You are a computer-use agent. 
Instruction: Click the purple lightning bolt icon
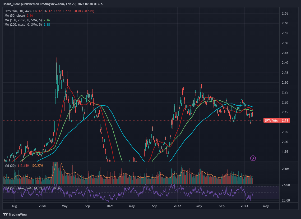coord(253,158)
